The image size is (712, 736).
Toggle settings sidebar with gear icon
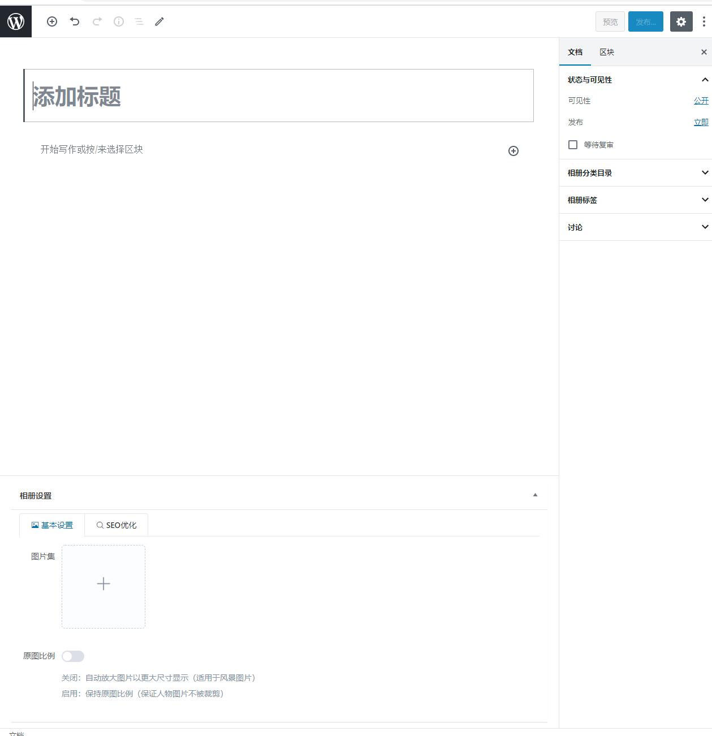coord(681,21)
